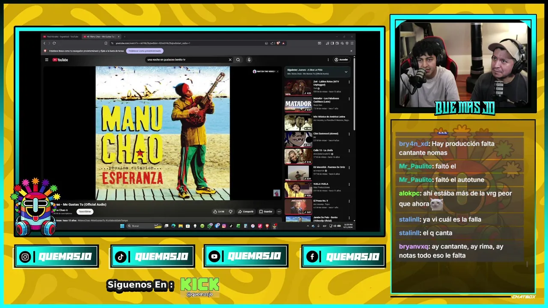Open Matador - Los Fabulosos Cadillacs thumbnail
548x308 pixels.
(298, 104)
